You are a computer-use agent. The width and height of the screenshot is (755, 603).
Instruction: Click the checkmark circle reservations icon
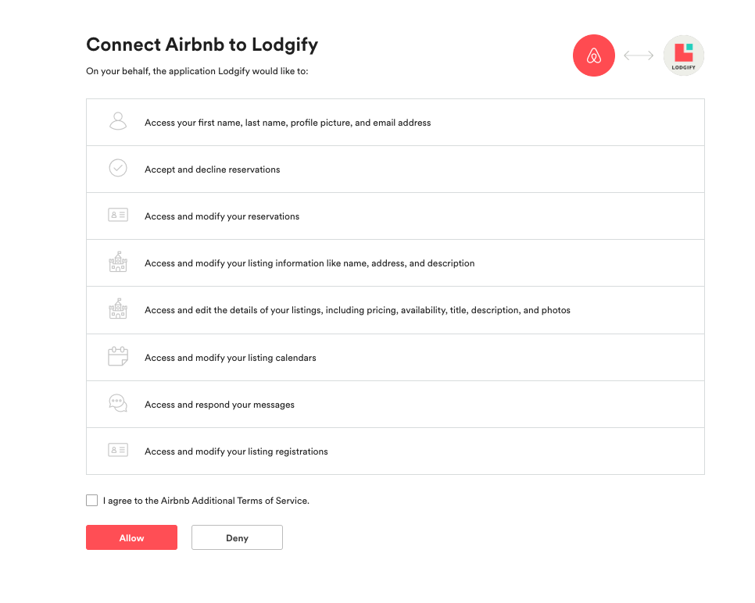coord(118,169)
